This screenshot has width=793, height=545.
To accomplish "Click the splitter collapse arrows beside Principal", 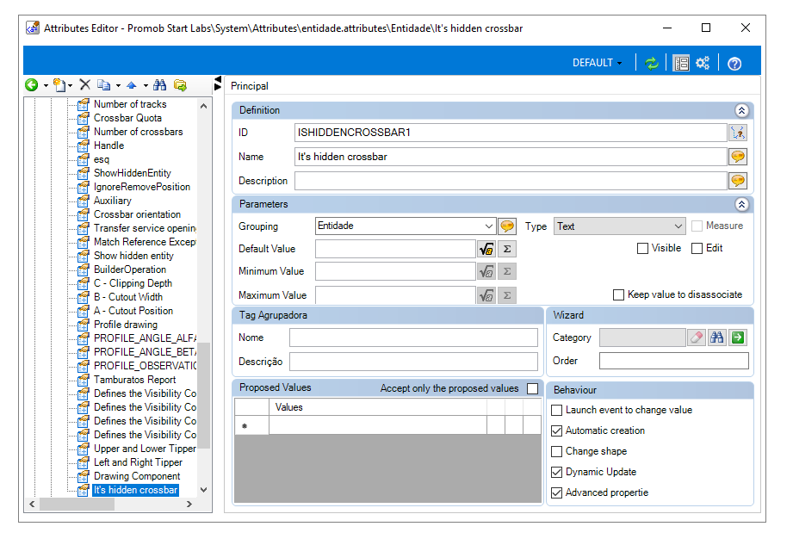I will [x=218, y=84].
